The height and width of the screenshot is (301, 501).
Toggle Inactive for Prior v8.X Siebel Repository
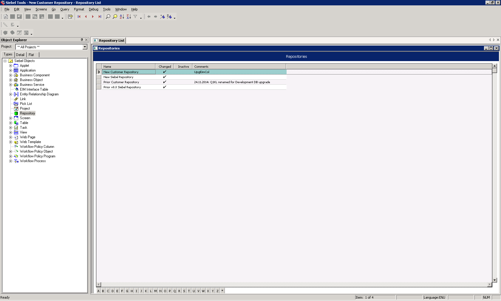183,87
